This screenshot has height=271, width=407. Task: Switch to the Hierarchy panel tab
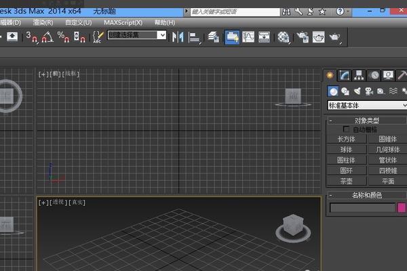pyautogui.click(x=359, y=75)
